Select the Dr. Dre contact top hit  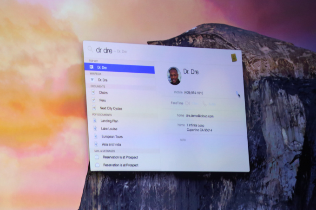coord(119,68)
